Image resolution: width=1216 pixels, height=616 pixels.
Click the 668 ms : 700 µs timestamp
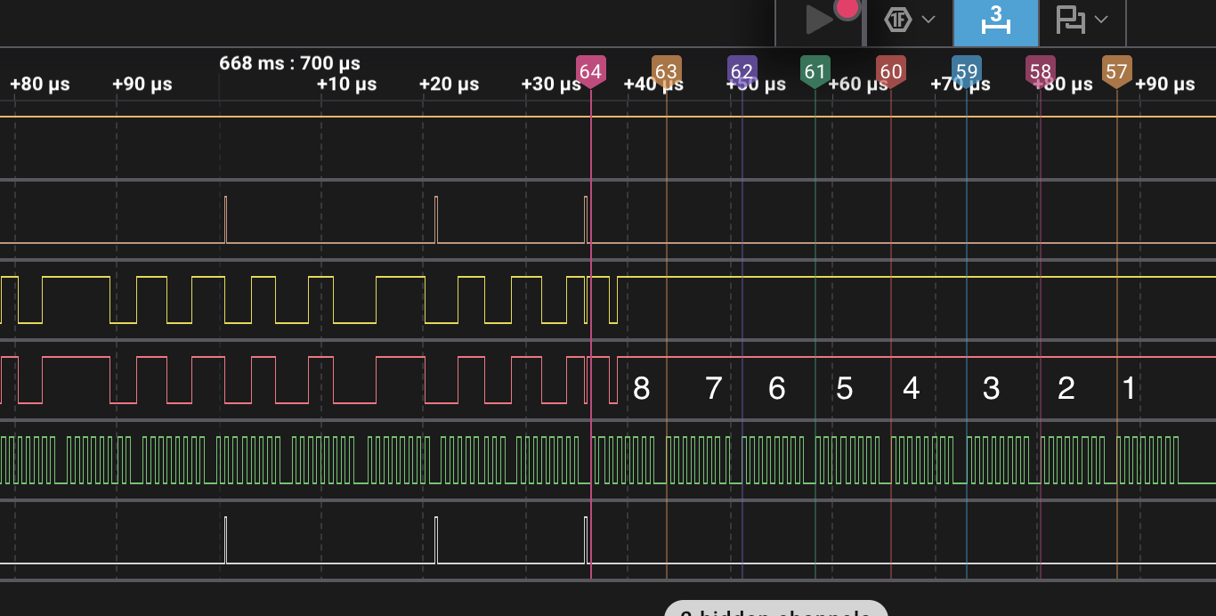point(289,63)
